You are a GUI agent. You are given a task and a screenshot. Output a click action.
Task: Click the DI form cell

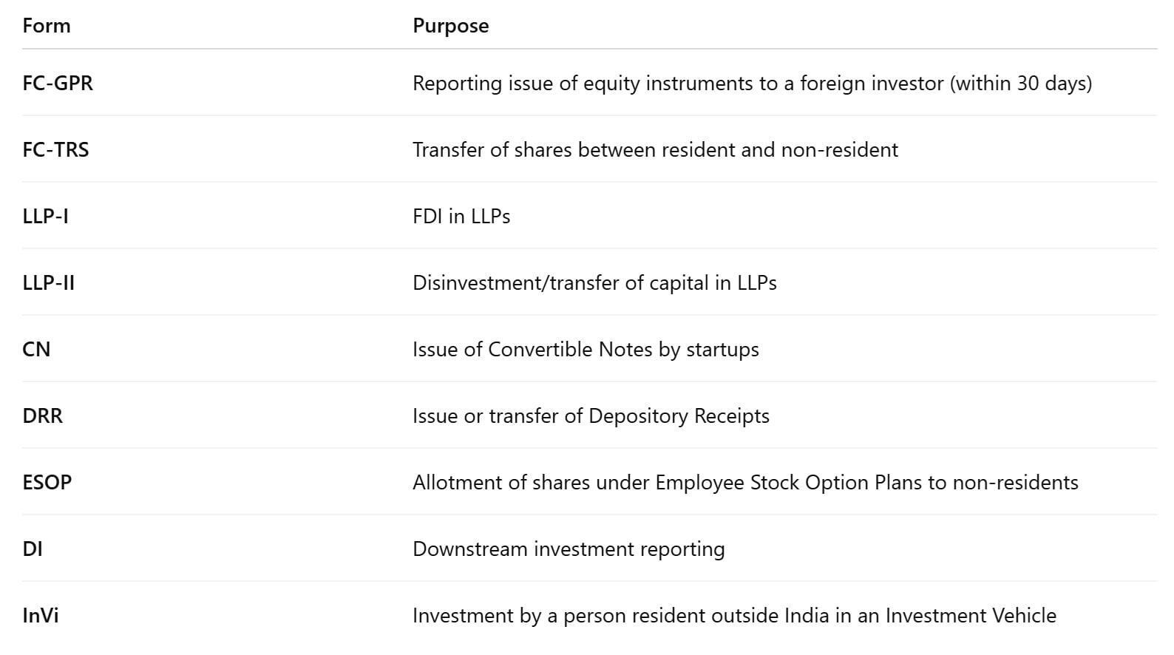click(x=32, y=549)
